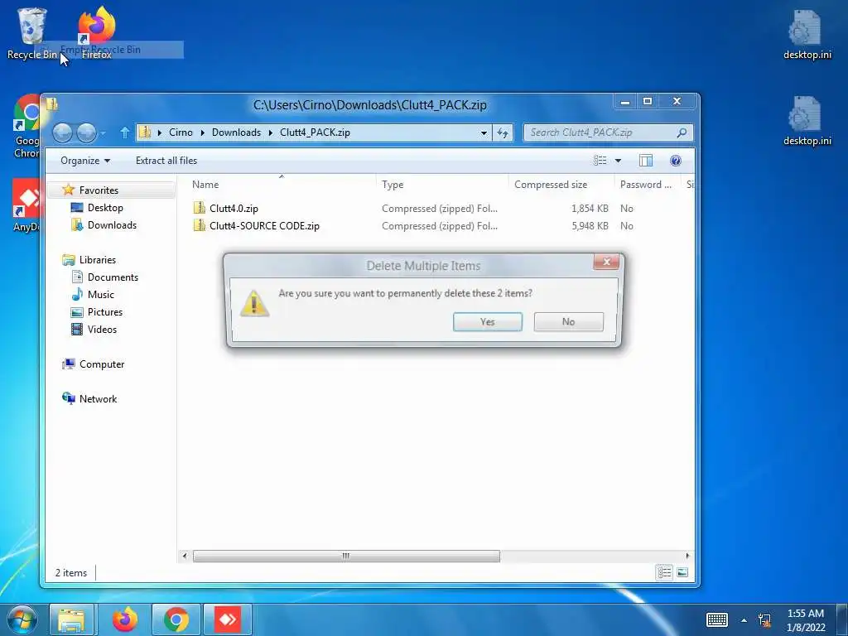Click the AnyDesk desktop shortcut
This screenshot has width=848, height=636.
[x=26, y=205]
